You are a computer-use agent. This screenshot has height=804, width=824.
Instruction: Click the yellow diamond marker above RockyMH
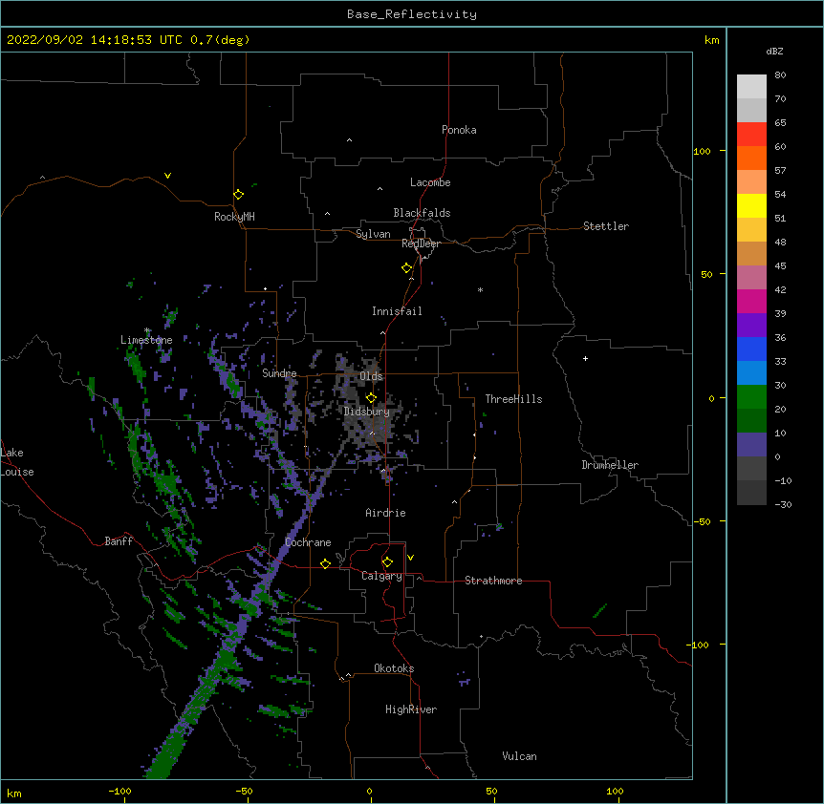coord(238,195)
